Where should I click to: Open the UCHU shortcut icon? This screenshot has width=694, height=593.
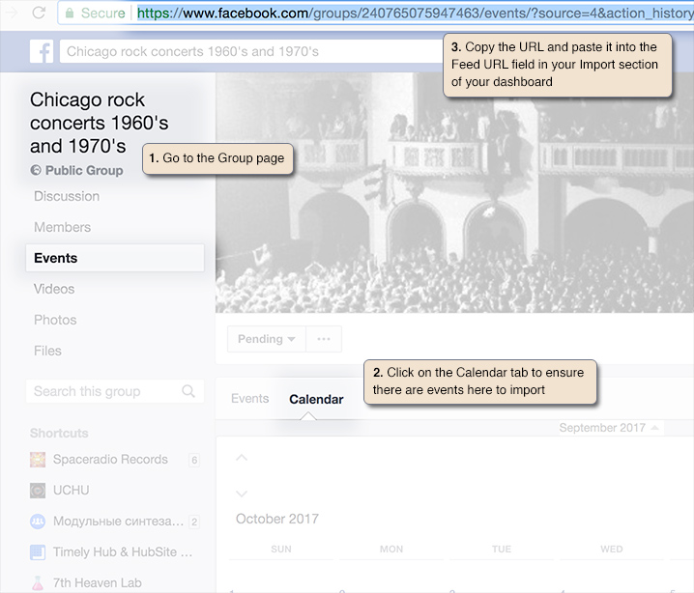pos(38,491)
